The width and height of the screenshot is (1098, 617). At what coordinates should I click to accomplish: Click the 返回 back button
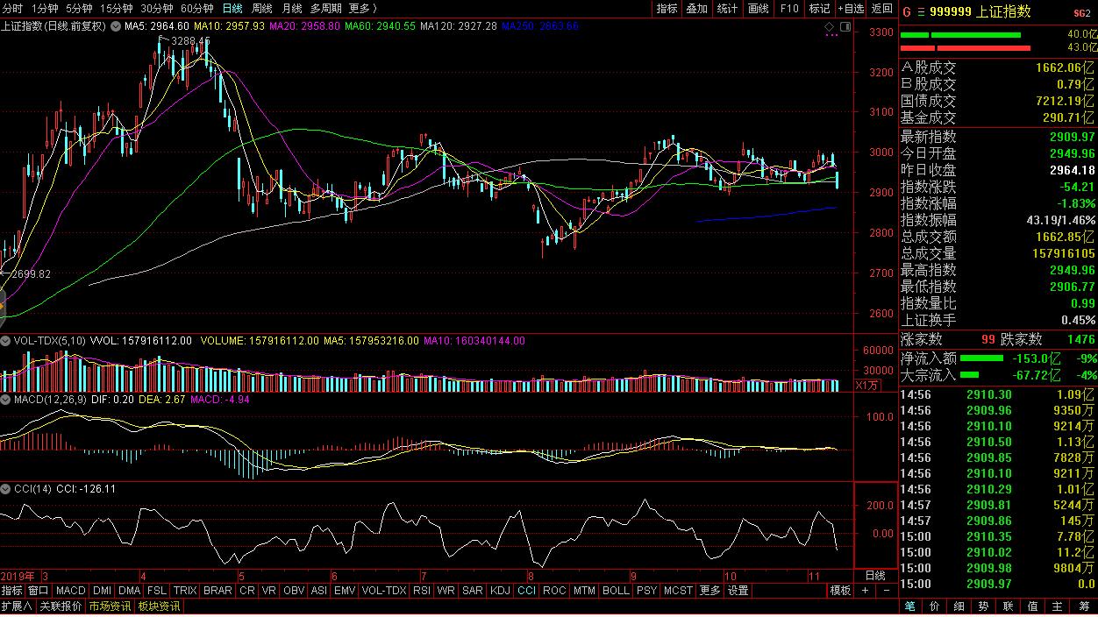point(881,8)
